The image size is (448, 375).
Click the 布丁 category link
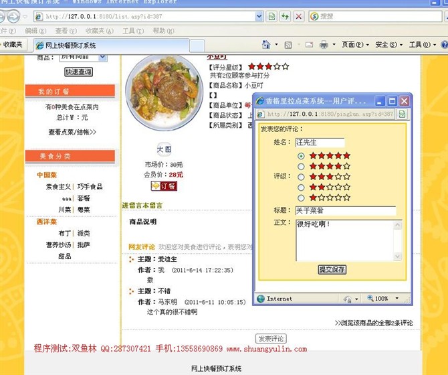tap(65, 233)
